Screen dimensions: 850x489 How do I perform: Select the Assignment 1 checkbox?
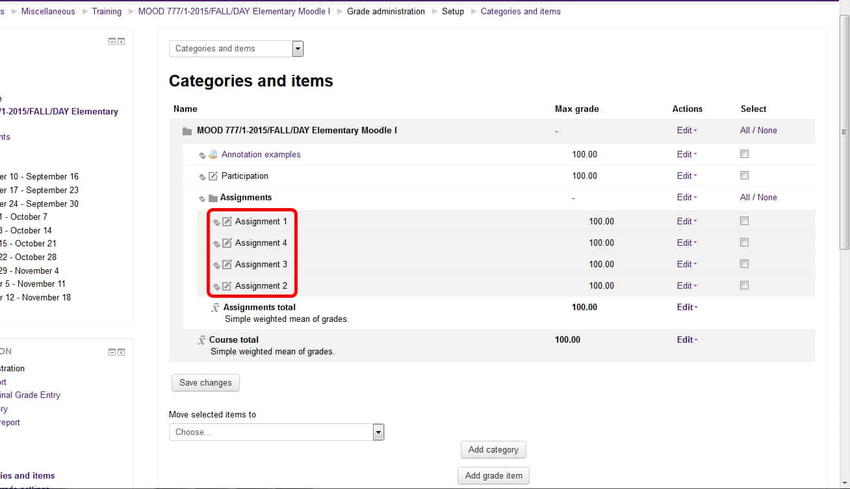744,221
